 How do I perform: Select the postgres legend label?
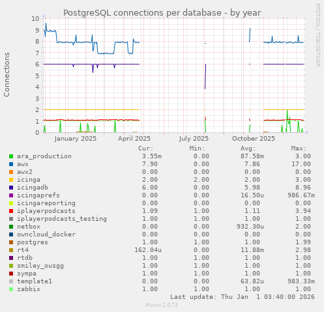click(x=33, y=242)
